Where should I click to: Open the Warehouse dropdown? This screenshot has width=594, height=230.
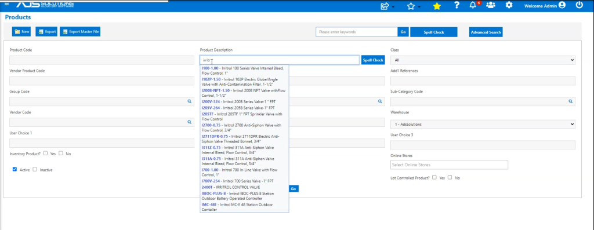click(x=483, y=124)
